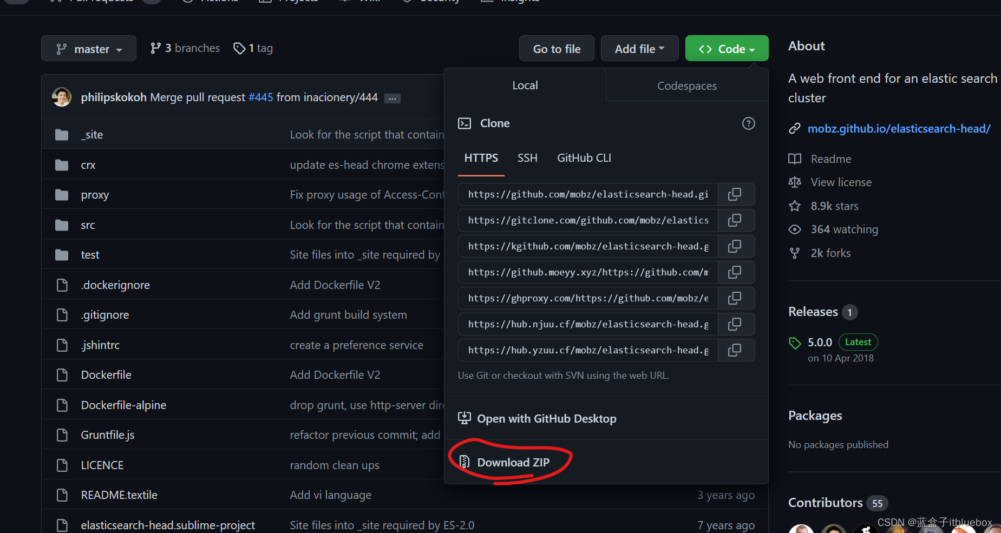
Task: Copy the github.moeyy.xyz clone URL
Action: tap(735, 272)
